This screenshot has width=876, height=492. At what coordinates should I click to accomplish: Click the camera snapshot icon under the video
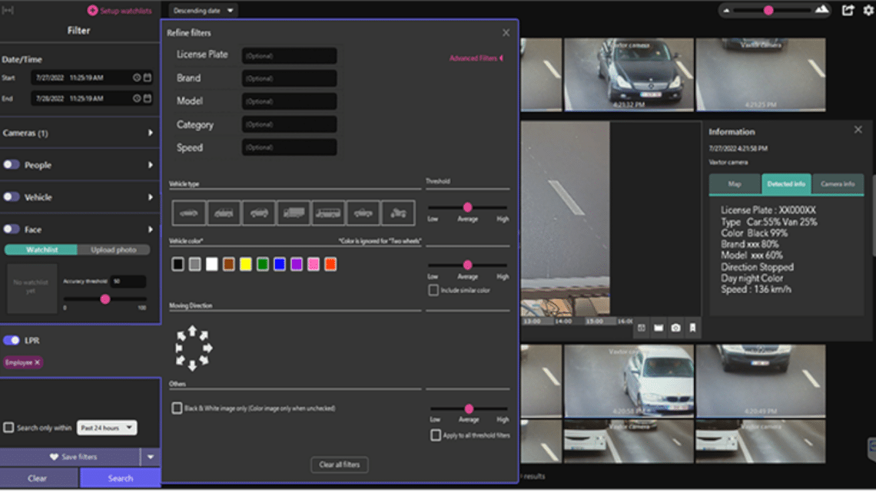[x=675, y=328]
